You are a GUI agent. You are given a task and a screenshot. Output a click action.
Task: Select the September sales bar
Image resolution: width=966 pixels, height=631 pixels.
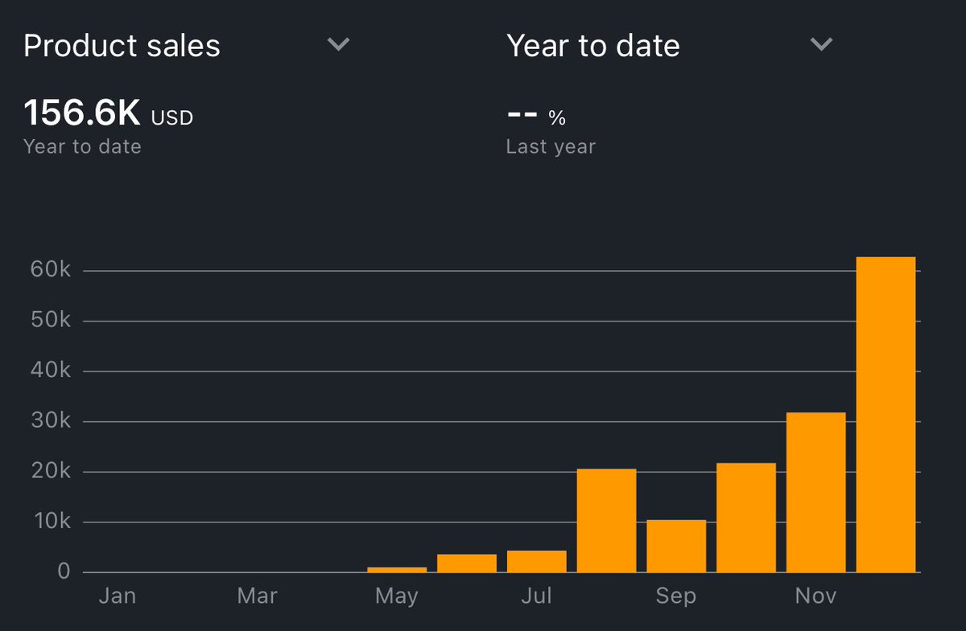click(676, 547)
